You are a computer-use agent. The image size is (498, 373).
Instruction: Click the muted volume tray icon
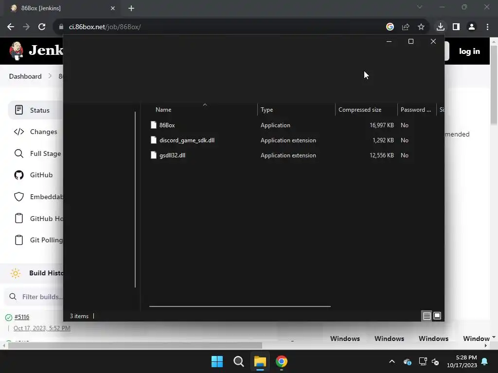[x=435, y=361]
